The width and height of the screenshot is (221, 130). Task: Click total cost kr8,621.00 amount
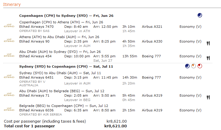click(116, 126)
